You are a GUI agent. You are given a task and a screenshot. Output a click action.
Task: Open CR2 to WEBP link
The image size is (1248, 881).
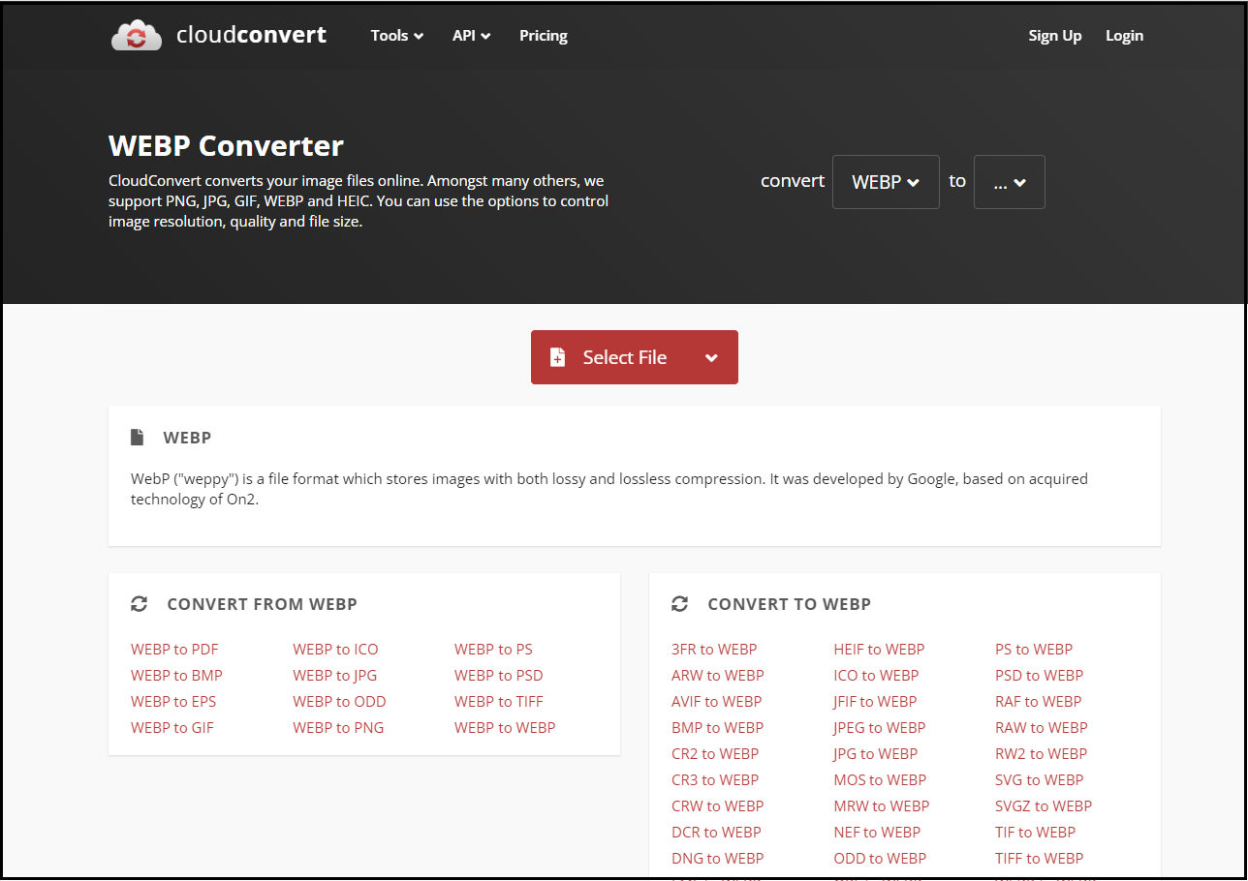[715, 754]
